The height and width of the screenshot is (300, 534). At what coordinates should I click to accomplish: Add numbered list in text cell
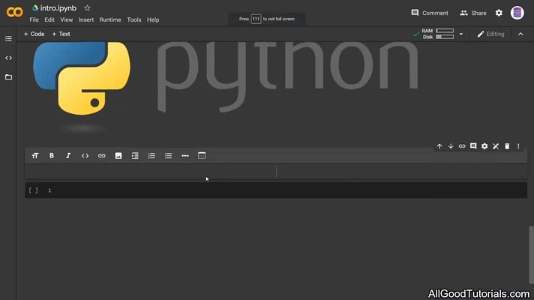click(x=151, y=155)
